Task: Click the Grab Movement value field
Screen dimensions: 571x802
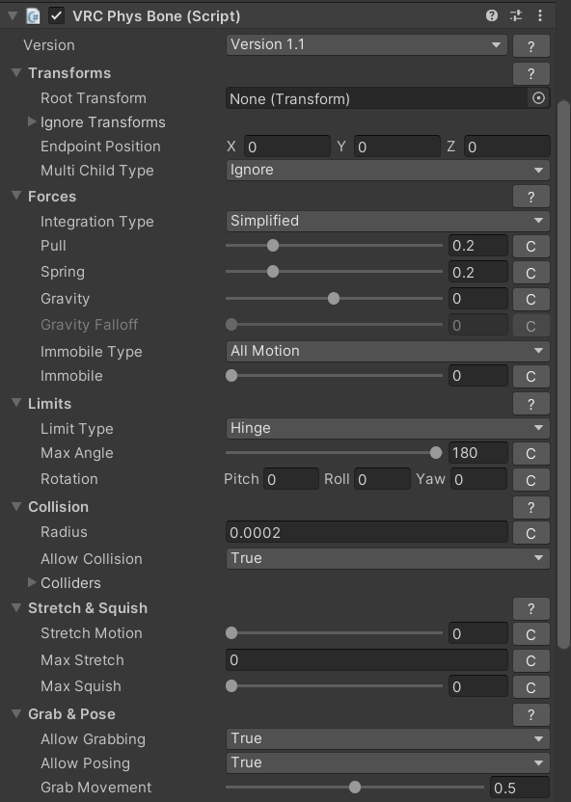Action: click(520, 788)
